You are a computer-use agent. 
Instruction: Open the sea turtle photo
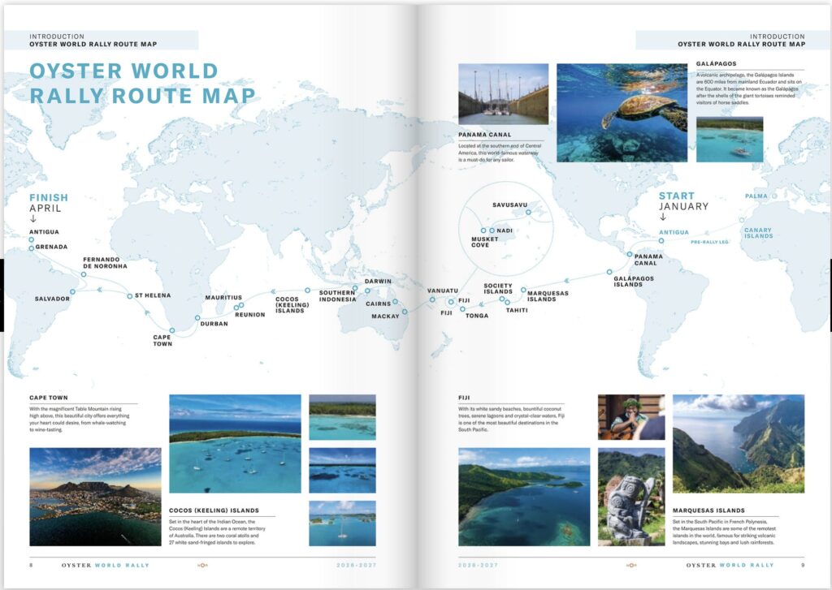tap(622, 113)
